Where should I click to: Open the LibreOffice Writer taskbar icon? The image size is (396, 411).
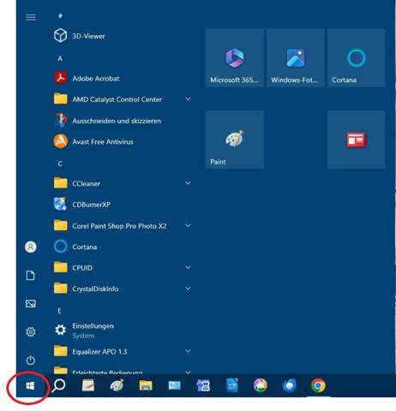pyautogui.click(x=232, y=385)
